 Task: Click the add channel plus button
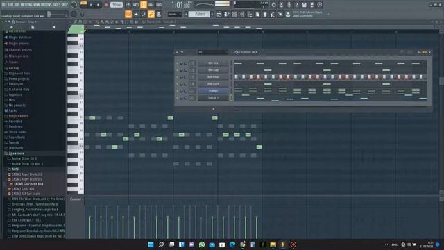pyautogui.click(x=214, y=109)
